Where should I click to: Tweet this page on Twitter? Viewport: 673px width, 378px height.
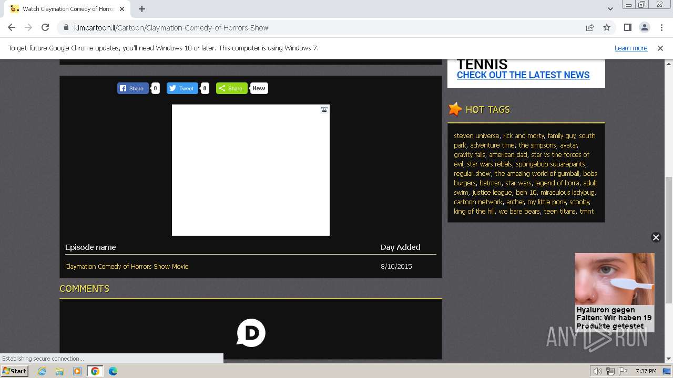coord(182,88)
